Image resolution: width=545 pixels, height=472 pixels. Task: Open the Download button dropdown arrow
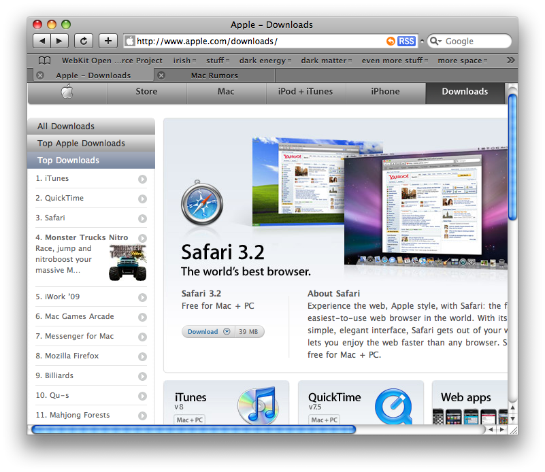pos(227,331)
